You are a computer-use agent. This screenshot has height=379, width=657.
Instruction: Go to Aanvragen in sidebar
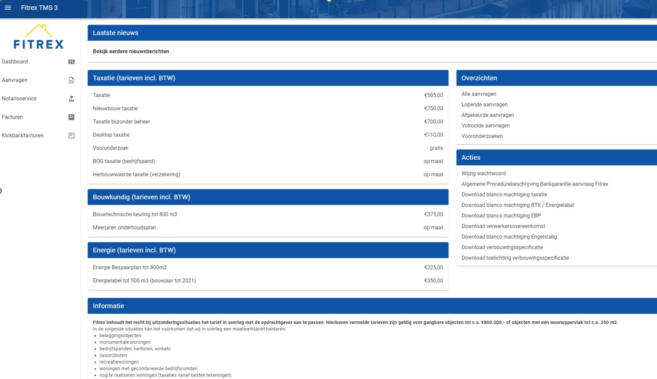pos(15,80)
